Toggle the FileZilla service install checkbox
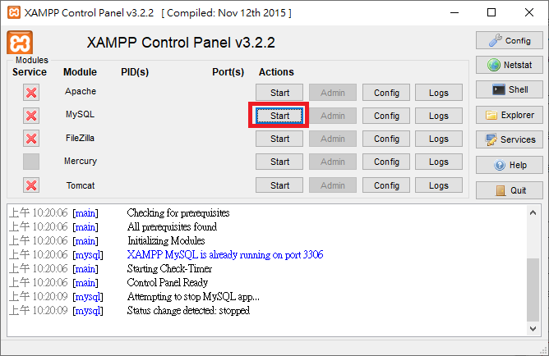 coord(31,139)
